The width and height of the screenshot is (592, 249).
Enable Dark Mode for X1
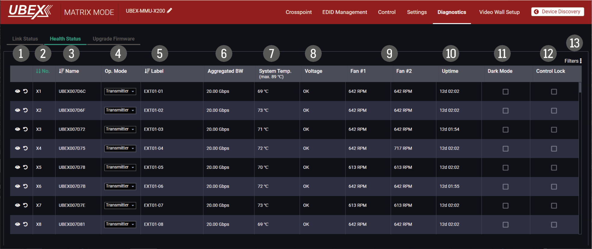click(506, 92)
